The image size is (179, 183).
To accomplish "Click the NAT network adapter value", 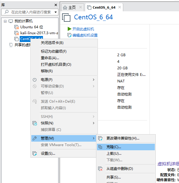I will (121, 81).
